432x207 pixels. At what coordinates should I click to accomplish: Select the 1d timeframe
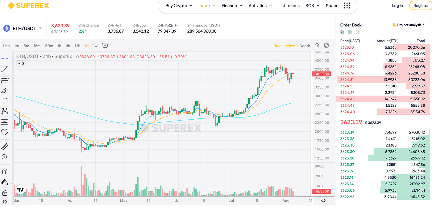(x=87, y=46)
